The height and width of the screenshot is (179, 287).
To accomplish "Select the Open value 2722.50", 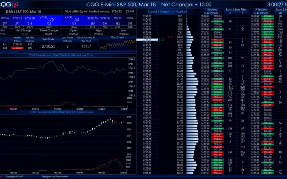I will pyautogui.click(x=74, y=34).
